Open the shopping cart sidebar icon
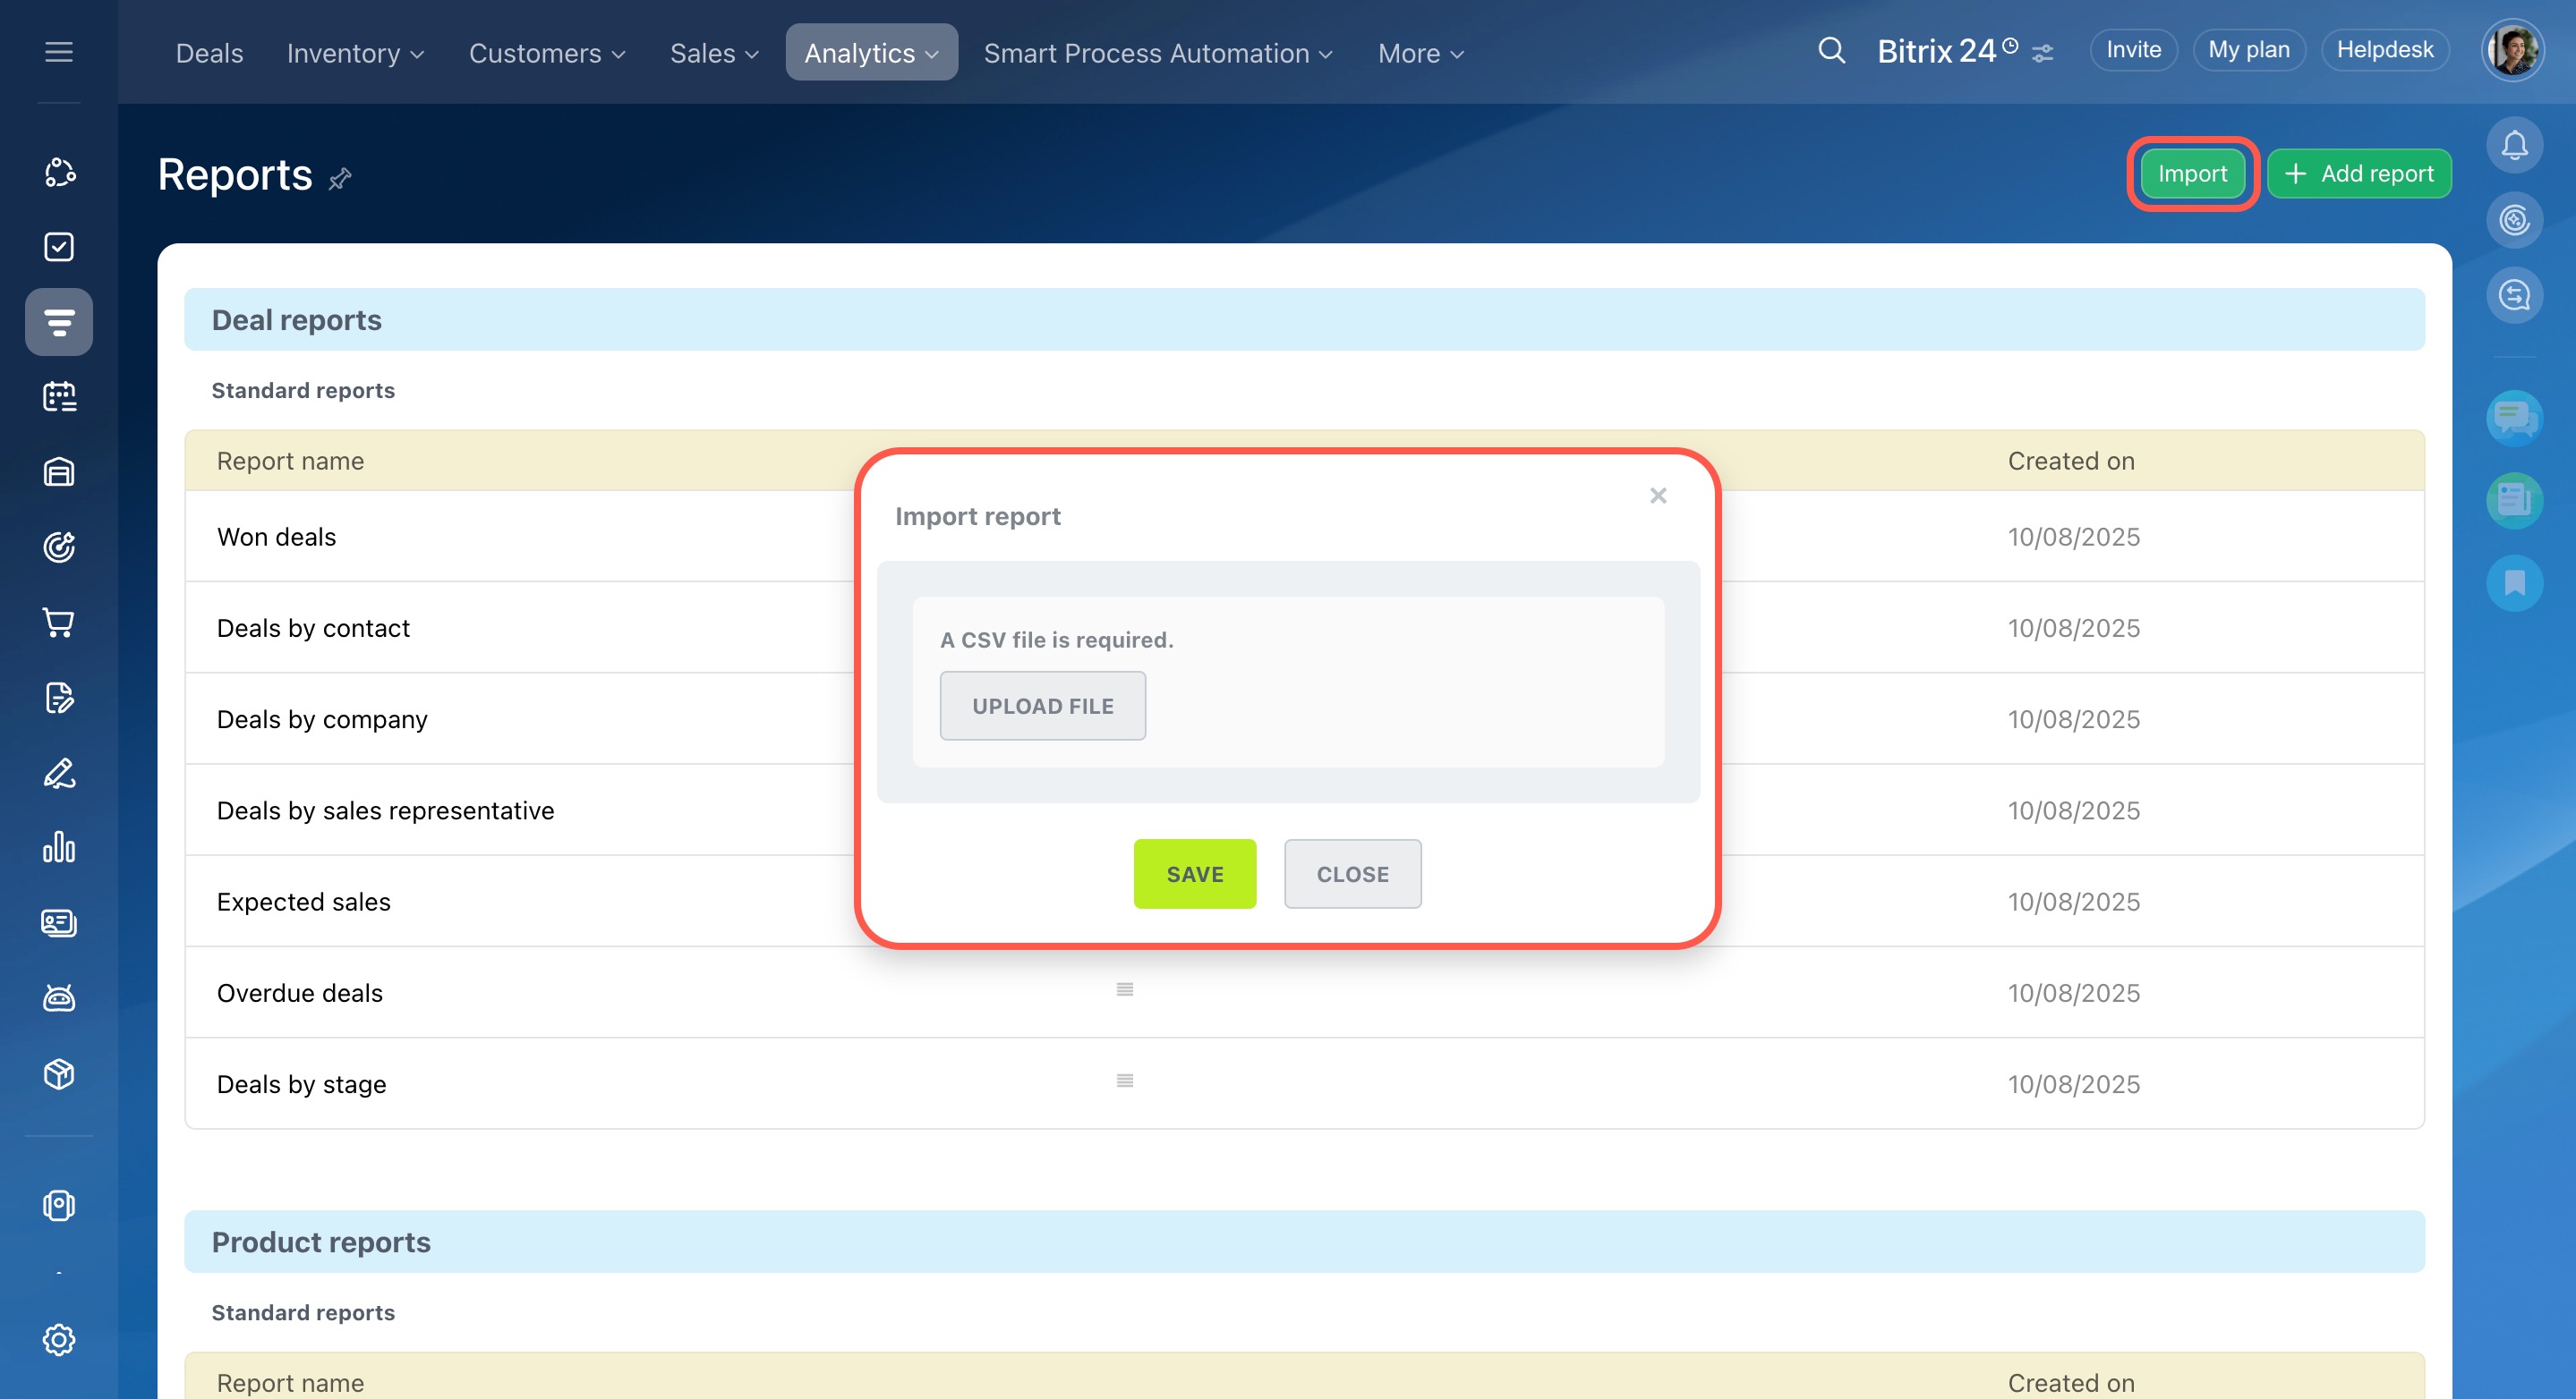This screenshot has width=2576, height=1399. pyautogui.click(x=59, y=623)
